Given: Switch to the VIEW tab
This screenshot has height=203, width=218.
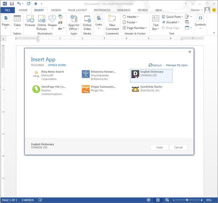Looking at the screenshot, I should [158, 10].
